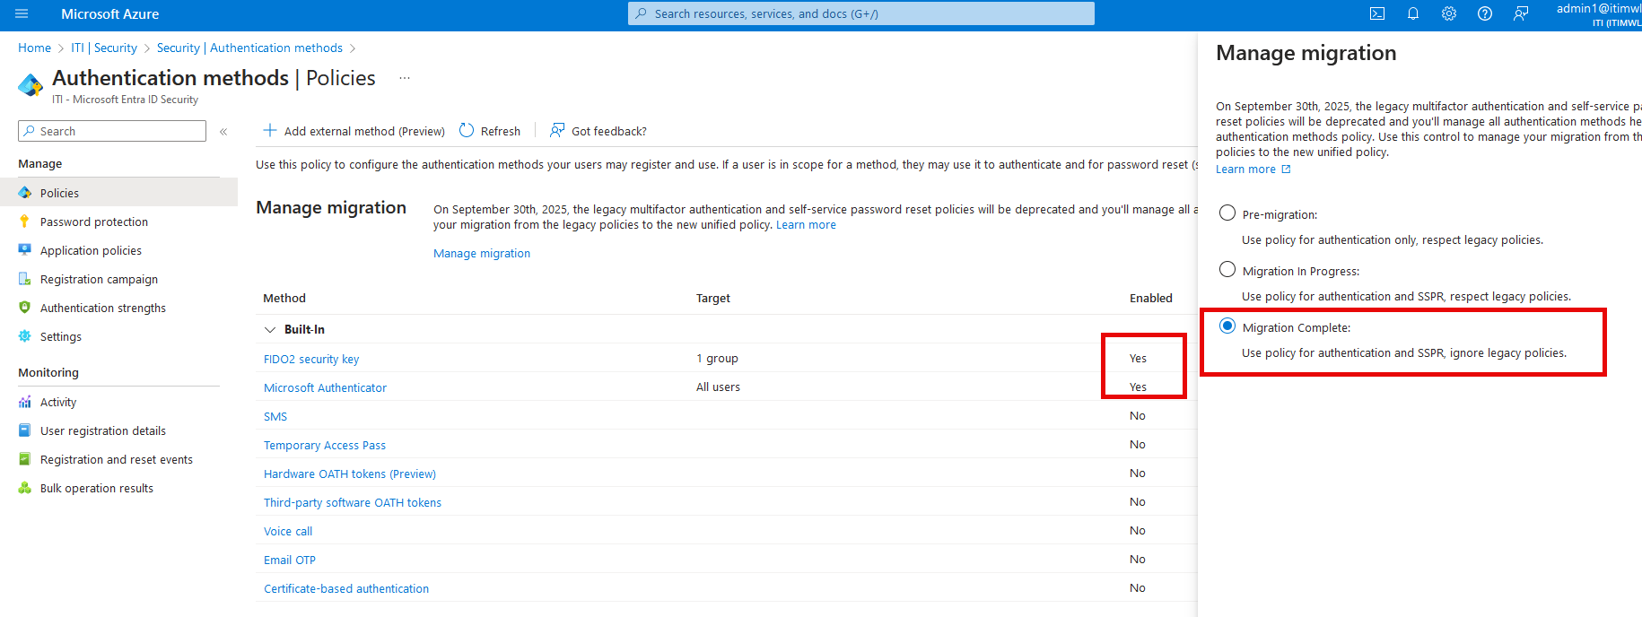Open Third-party software OATH tokens method
Screen dimensions: 1642x617
pyautogui.click(x=353, y=502)
